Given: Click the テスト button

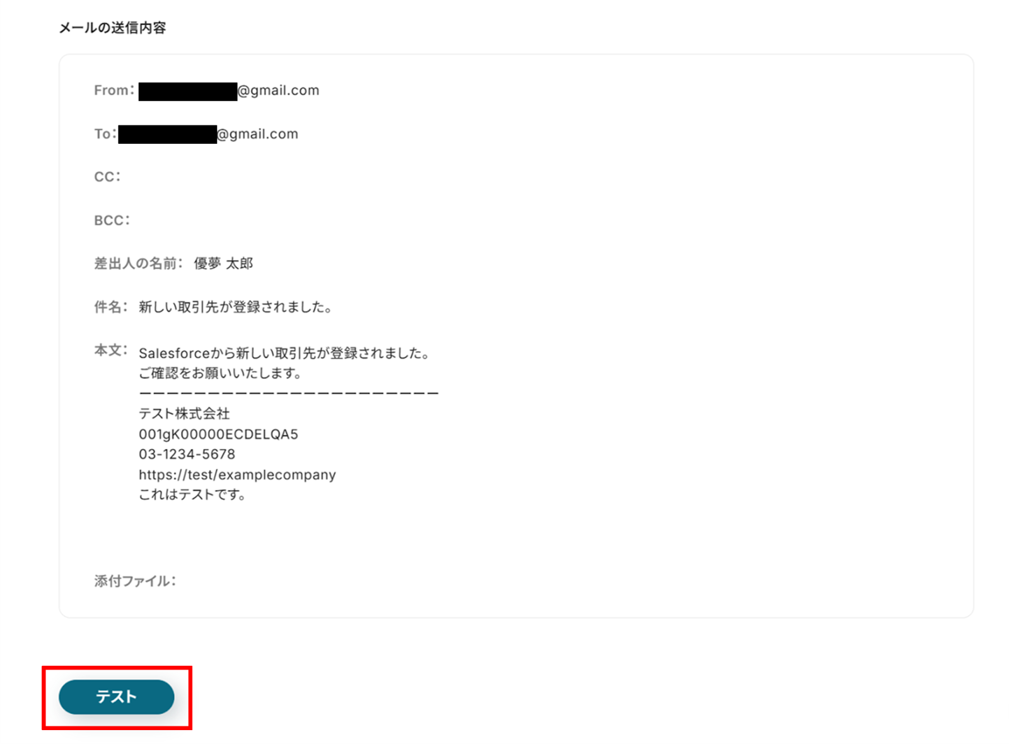Looking at the screenshot, I should point(116,697).
